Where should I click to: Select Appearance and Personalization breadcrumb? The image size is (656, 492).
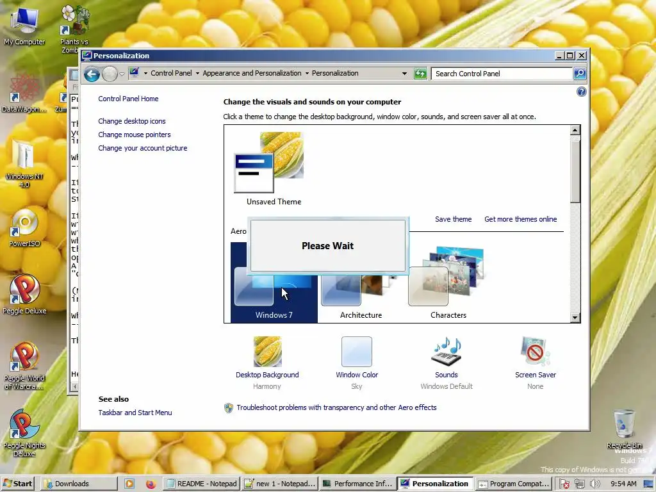[x=252, y=73]
